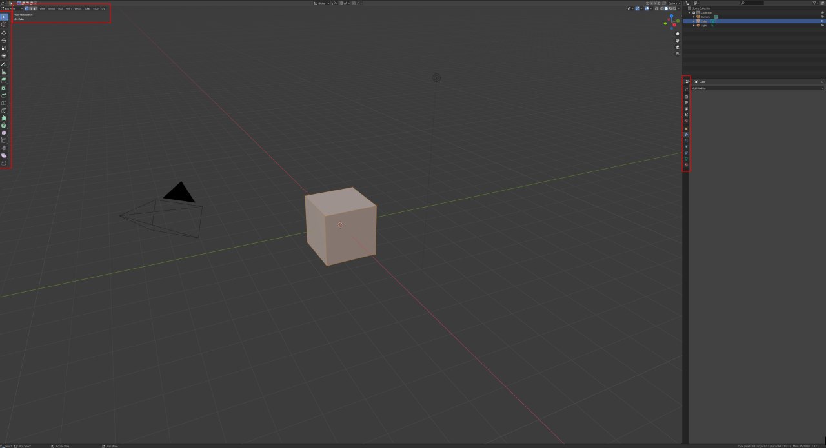The width and height of the screenshot is (826, 448).
Task: Toggle the camera view icon
Action: [x=678, y=47]
